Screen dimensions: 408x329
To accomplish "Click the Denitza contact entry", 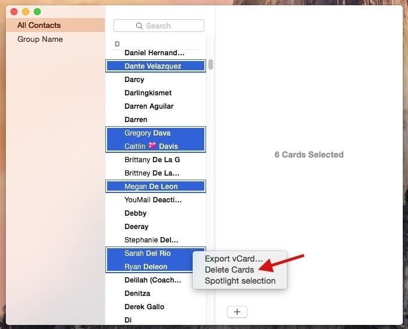I will (137, 293).
